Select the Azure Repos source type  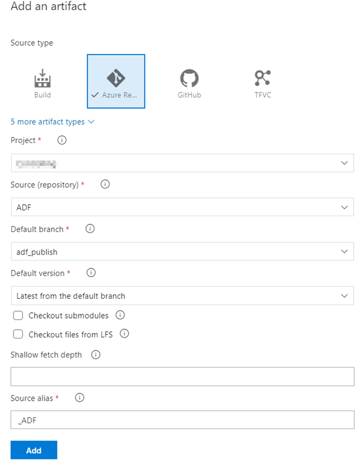[116, 82]
